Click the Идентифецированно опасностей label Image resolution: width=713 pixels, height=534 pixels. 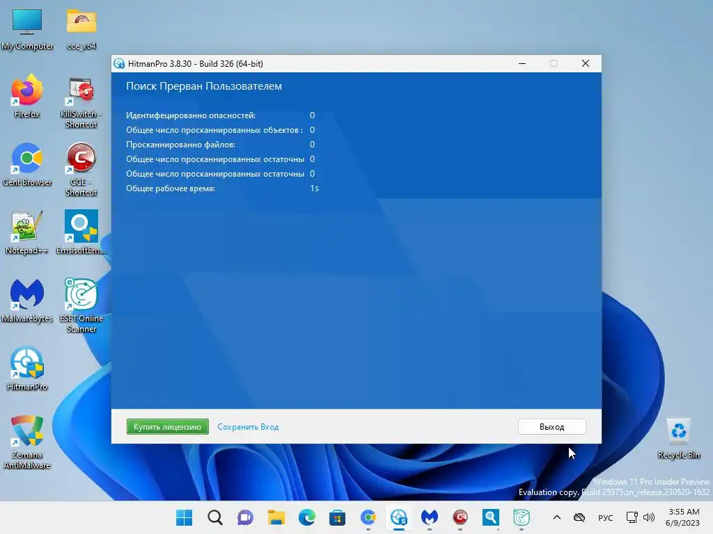click(191, 115)
